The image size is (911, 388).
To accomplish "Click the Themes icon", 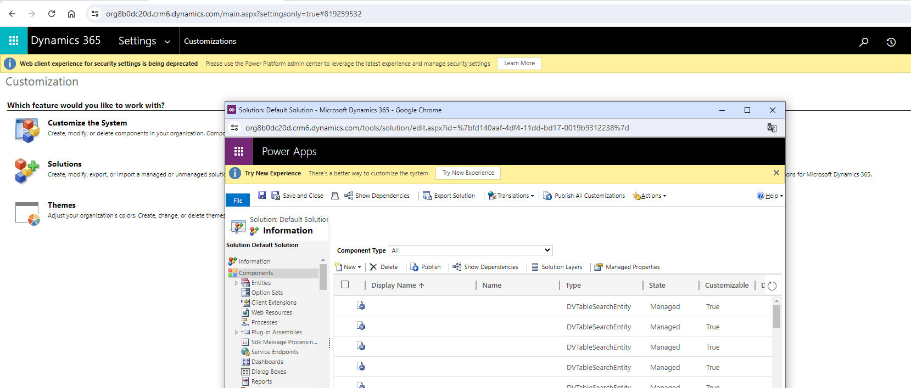I will [27, 214].
